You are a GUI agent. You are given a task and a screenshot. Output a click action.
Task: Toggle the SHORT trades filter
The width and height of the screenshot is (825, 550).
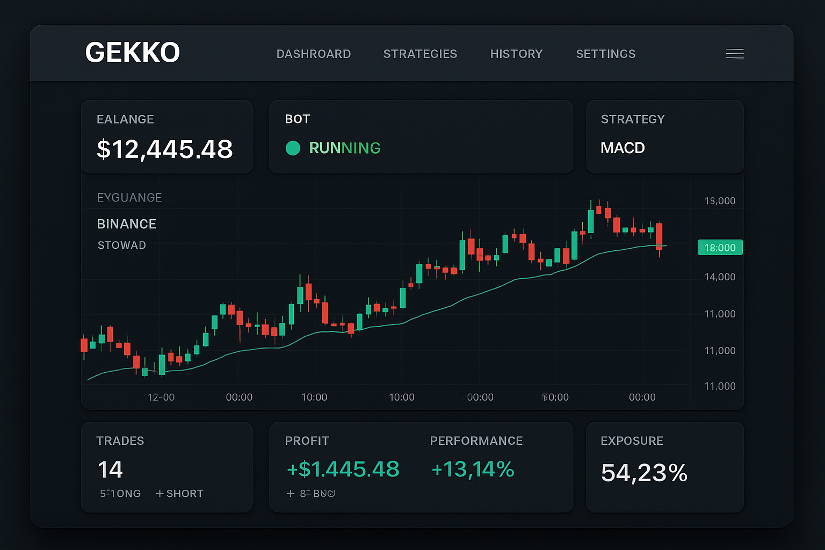pyautogui.click(x=179, y=494)
